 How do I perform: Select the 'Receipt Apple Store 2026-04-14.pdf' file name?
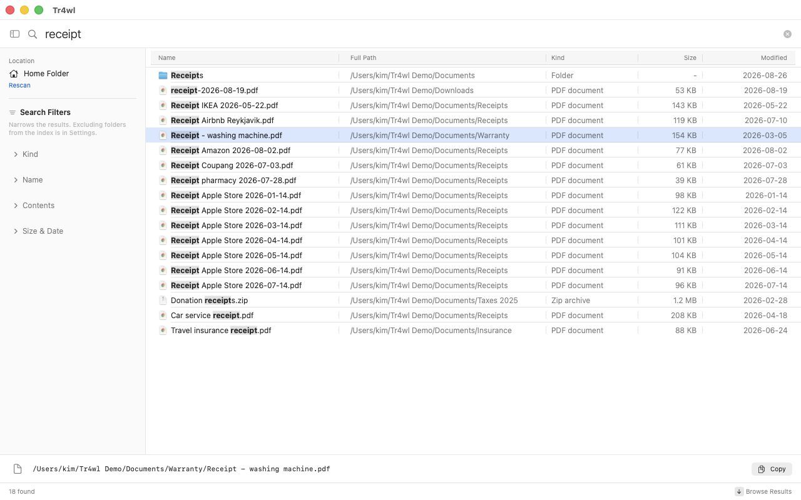237,241
